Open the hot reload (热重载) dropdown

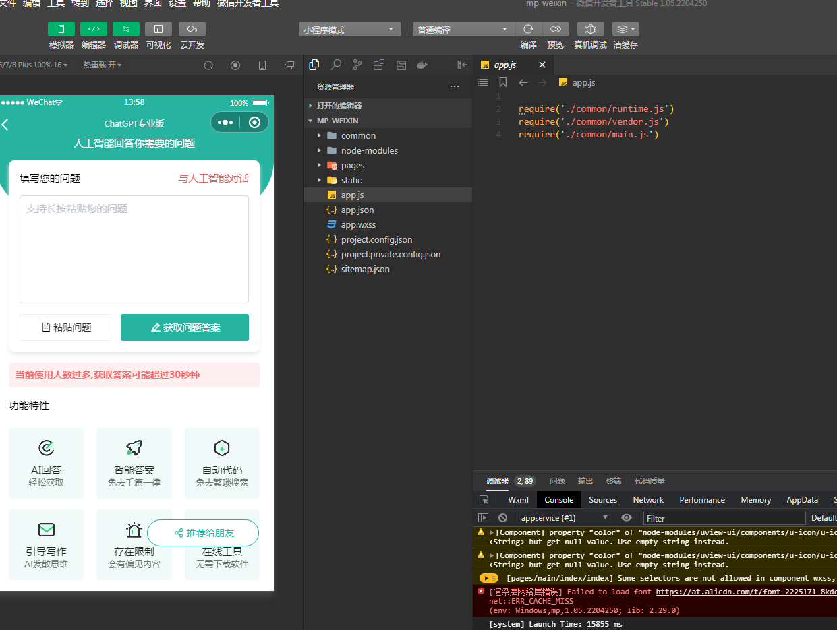(103, 65)
